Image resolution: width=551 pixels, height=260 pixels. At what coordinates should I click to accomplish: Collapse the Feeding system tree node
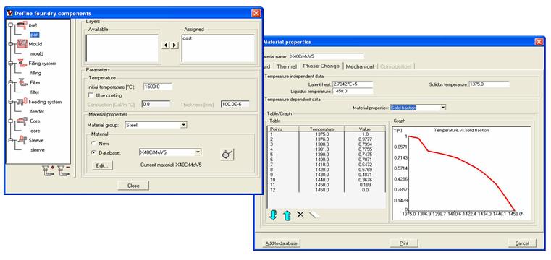[x=10, y=102]
